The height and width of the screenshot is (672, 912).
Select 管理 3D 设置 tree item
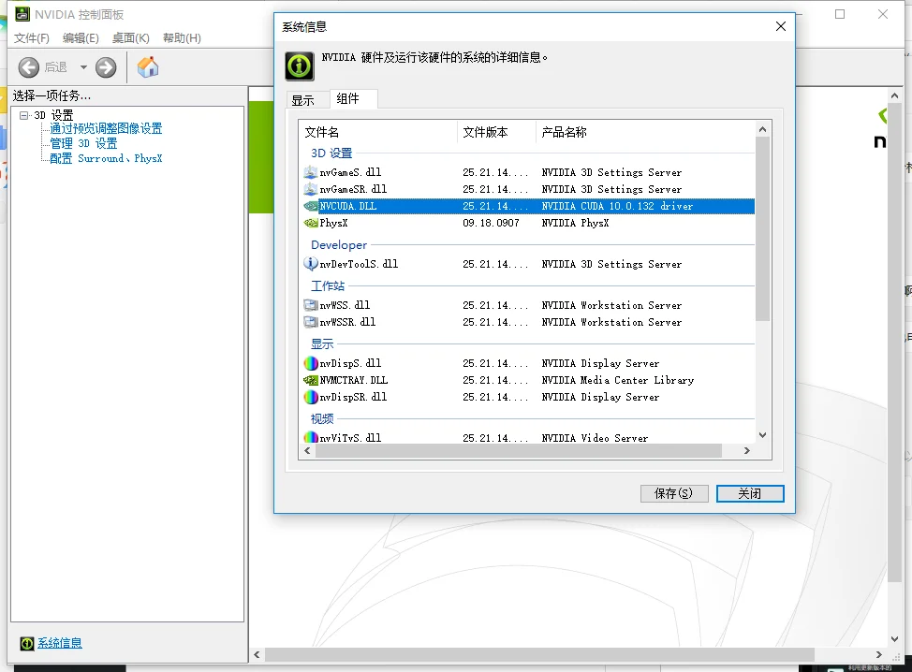click(83, 143)
